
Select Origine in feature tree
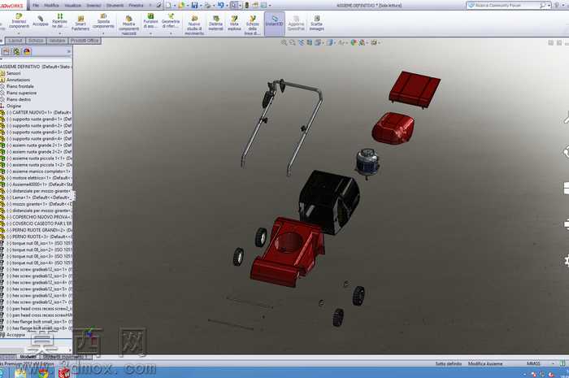[14, 106]
